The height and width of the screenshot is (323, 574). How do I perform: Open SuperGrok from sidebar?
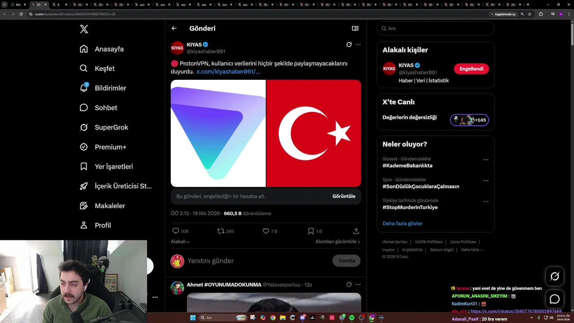tap(104, 127)
